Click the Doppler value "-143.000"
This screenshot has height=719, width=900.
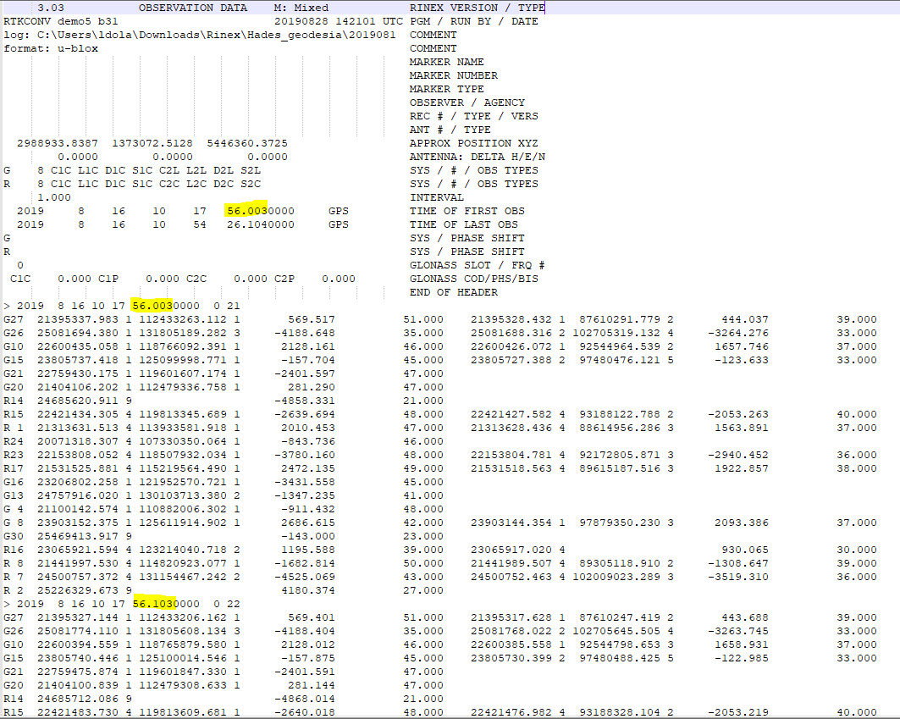pos(308,536)
